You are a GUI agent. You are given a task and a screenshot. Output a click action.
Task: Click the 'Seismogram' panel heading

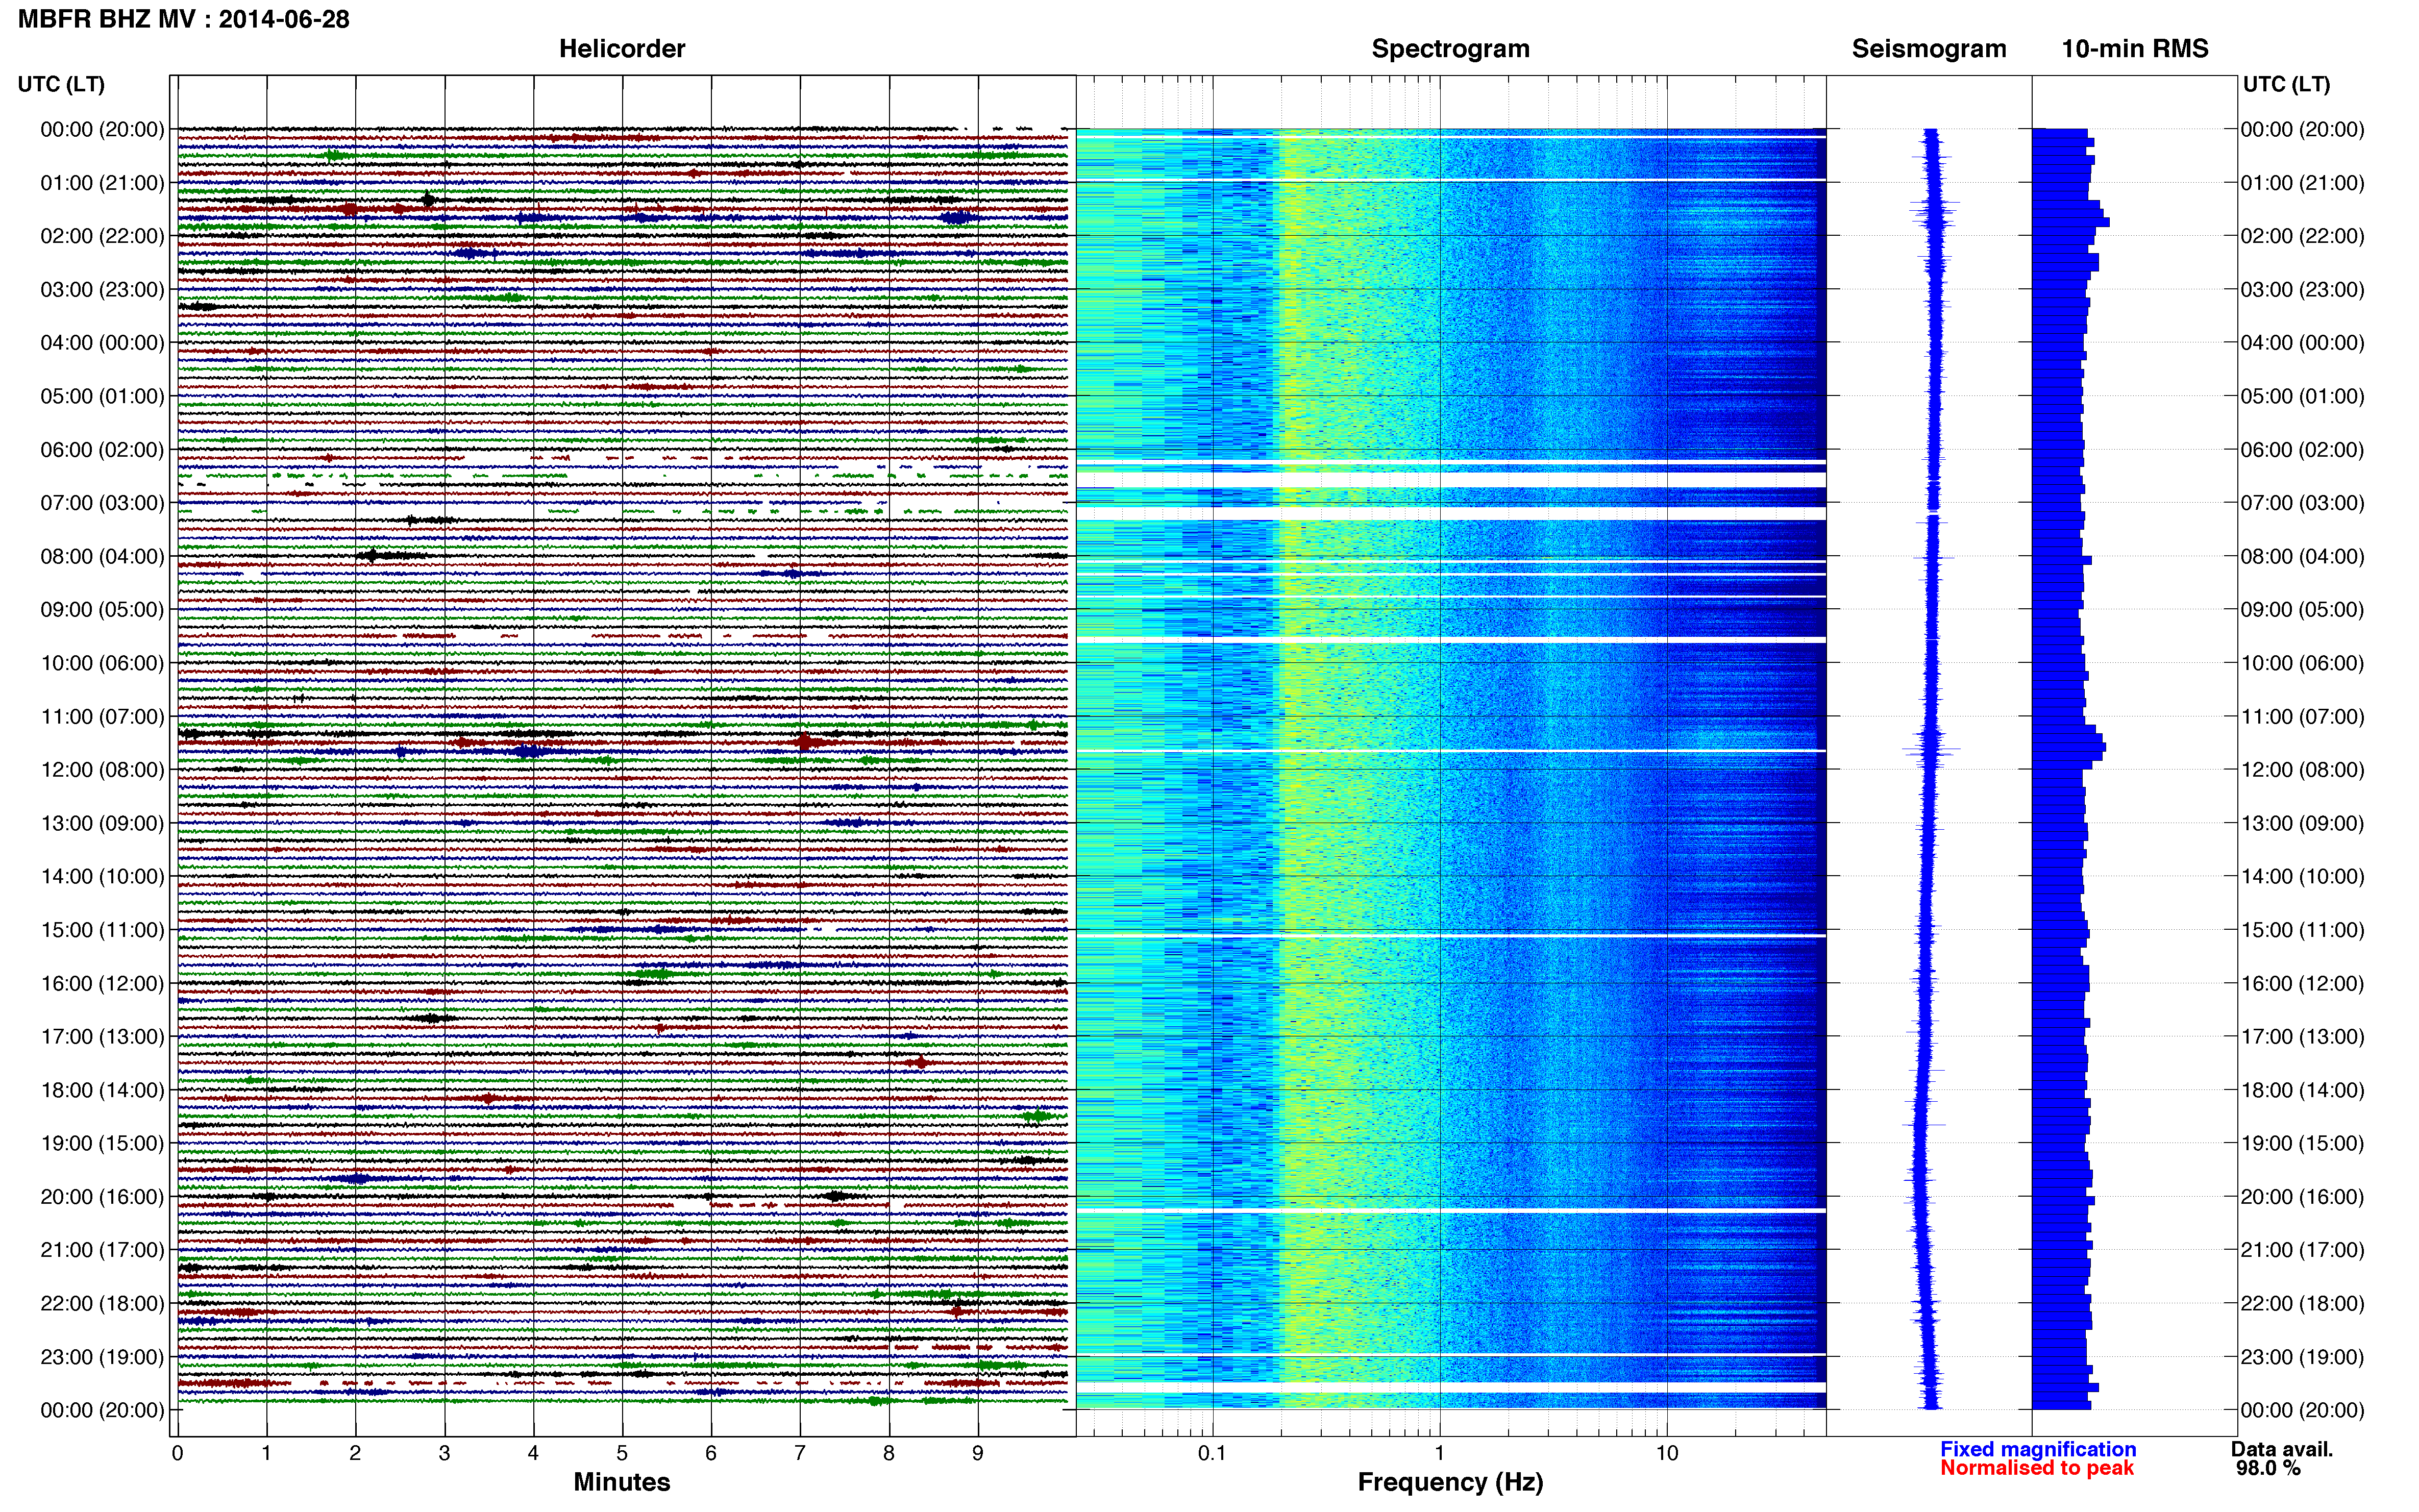click(1929, 49)
